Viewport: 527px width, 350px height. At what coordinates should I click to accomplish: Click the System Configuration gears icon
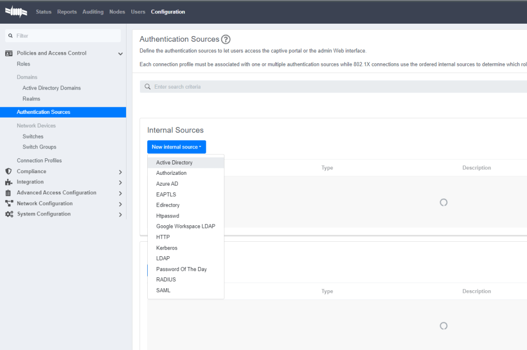pos(9,214)
